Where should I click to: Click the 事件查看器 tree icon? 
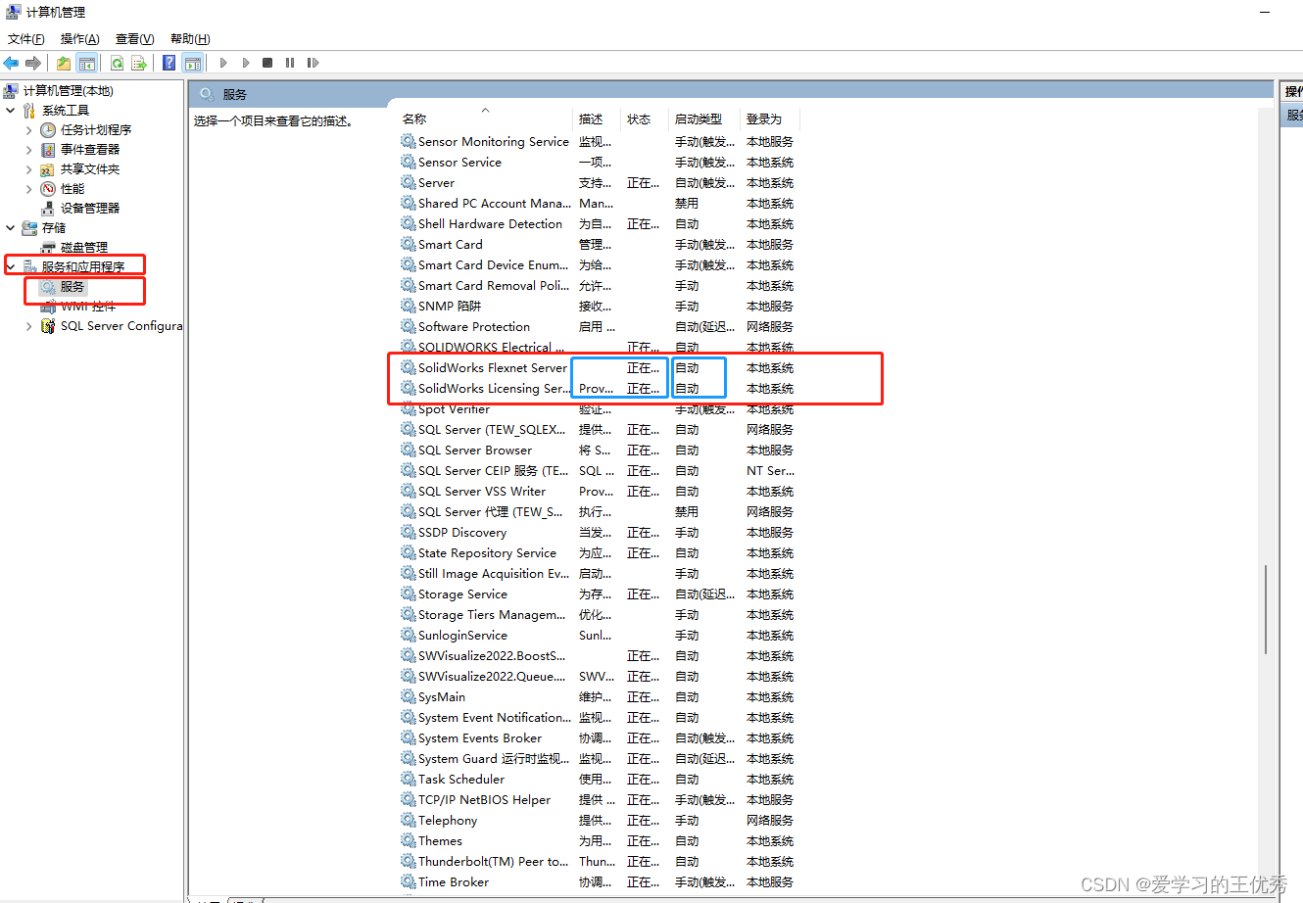click(x=48, y=150)
